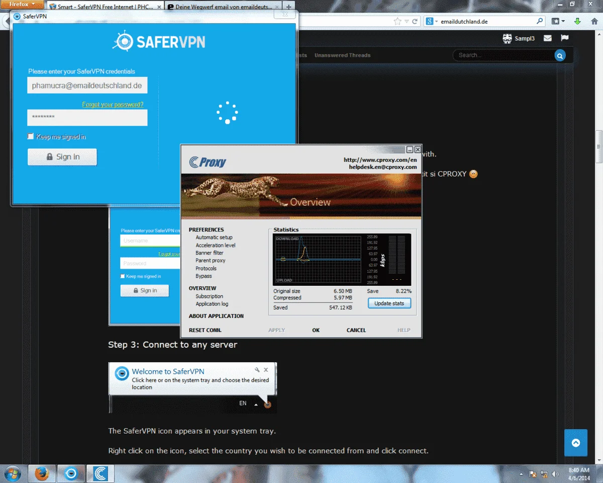
Task: Open Bypass settings in CProxy
Action: click(x=204, y=276)
